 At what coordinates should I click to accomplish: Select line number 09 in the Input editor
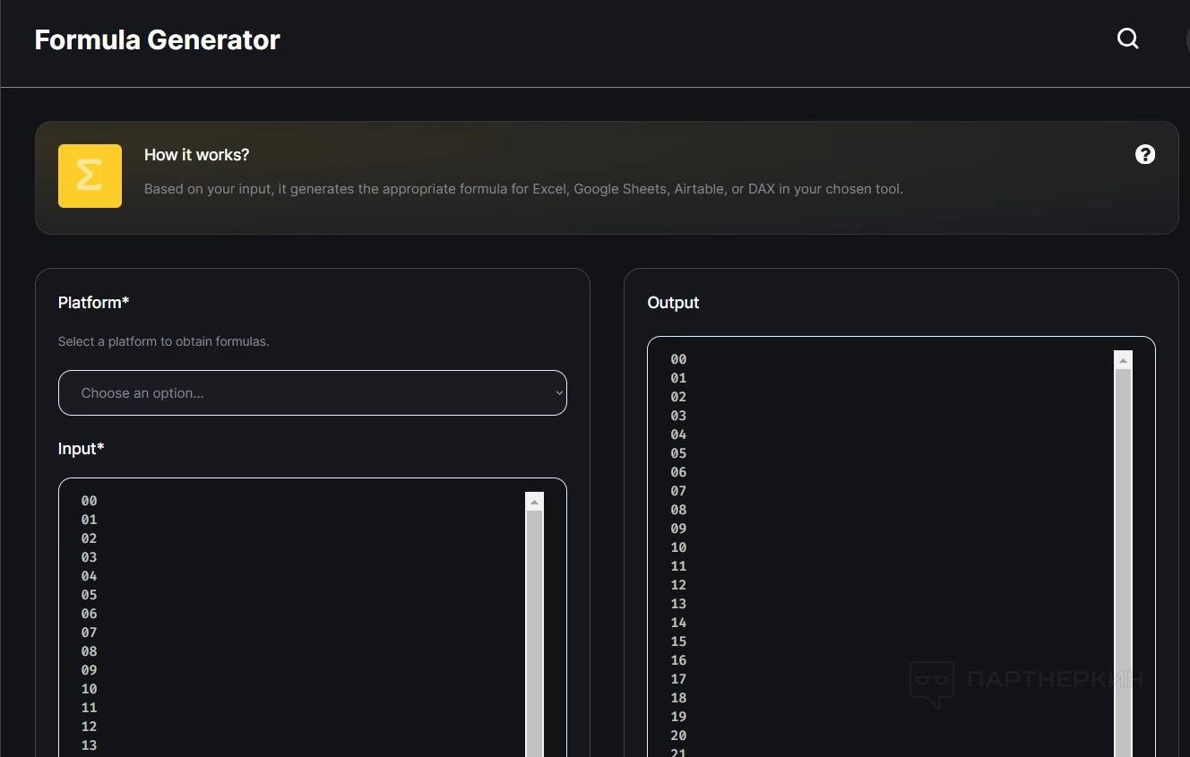89,670
